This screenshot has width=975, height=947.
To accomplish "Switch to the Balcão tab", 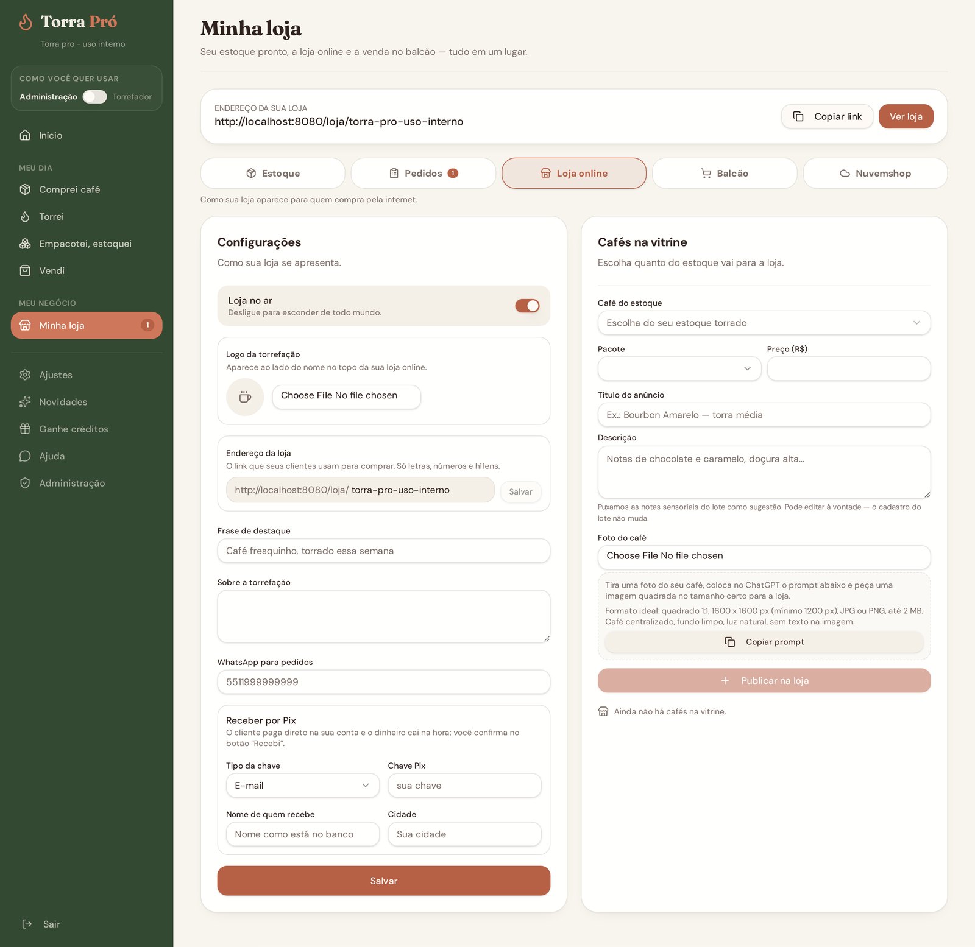I will point(725,173).
